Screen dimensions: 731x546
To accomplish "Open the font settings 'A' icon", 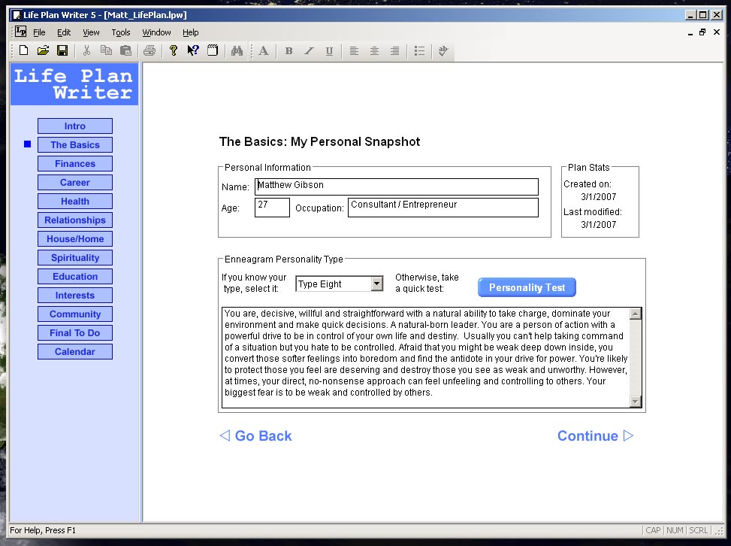I will (264, 50).
